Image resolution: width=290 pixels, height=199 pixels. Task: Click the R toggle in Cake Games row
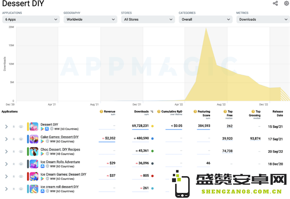[x=14, y=139]
